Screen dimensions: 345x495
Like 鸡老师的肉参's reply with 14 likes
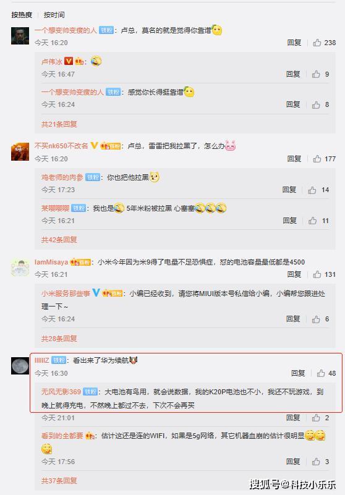point(312,190)
